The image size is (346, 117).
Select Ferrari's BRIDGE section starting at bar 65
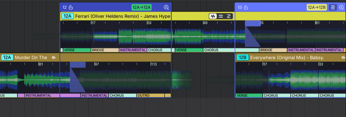(273, 50)
